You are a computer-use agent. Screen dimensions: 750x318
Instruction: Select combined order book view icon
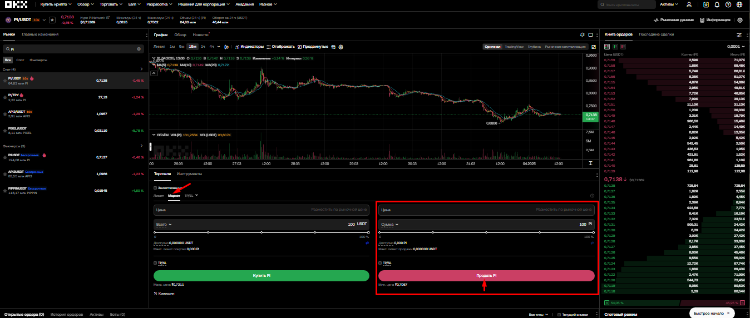(x=606, y=47)
